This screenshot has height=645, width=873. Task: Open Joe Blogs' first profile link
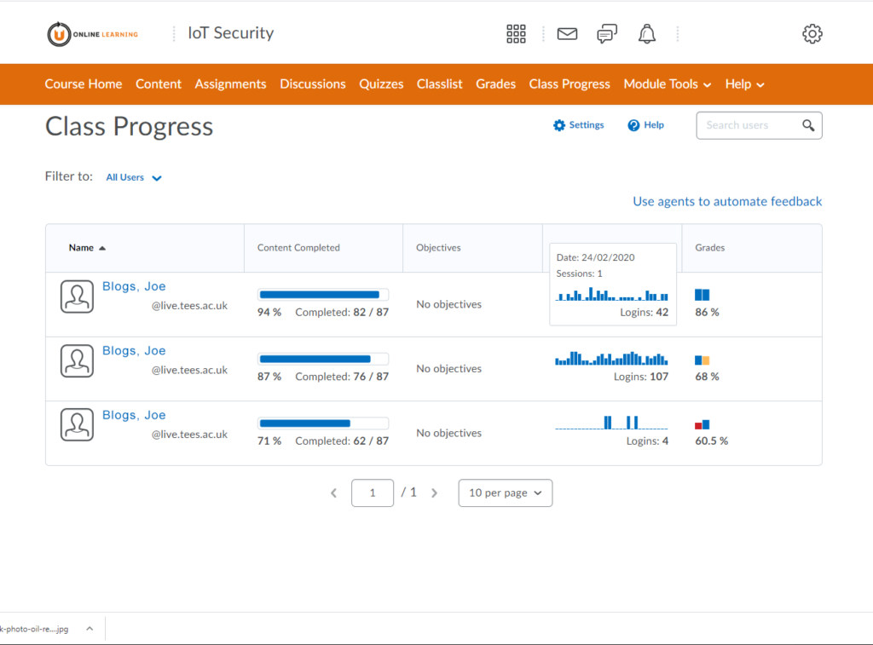(134, 285)
